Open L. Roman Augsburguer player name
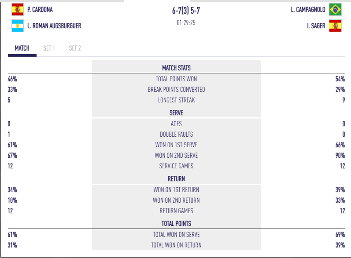Viewport: 351px width, 258px height. (x=54, y=26)
